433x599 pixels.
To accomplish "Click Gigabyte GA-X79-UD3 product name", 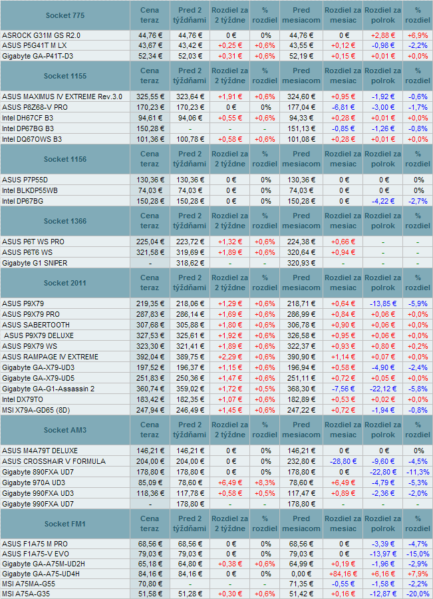I will (x=38, y=368).
